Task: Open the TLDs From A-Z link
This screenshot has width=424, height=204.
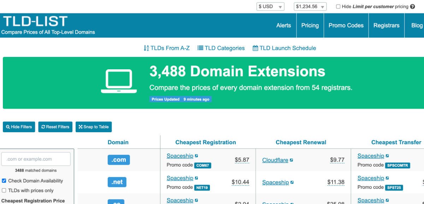Action: click(170, 48)
